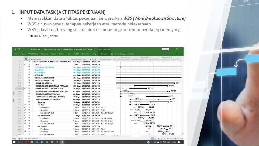Click the task table horizontal scrollbar

65,136
